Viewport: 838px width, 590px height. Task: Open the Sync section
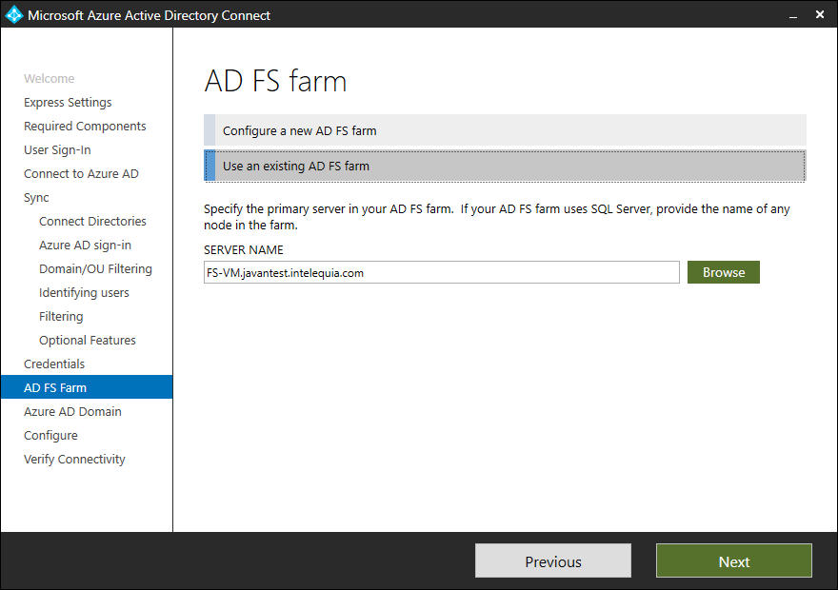click(36, 197)
